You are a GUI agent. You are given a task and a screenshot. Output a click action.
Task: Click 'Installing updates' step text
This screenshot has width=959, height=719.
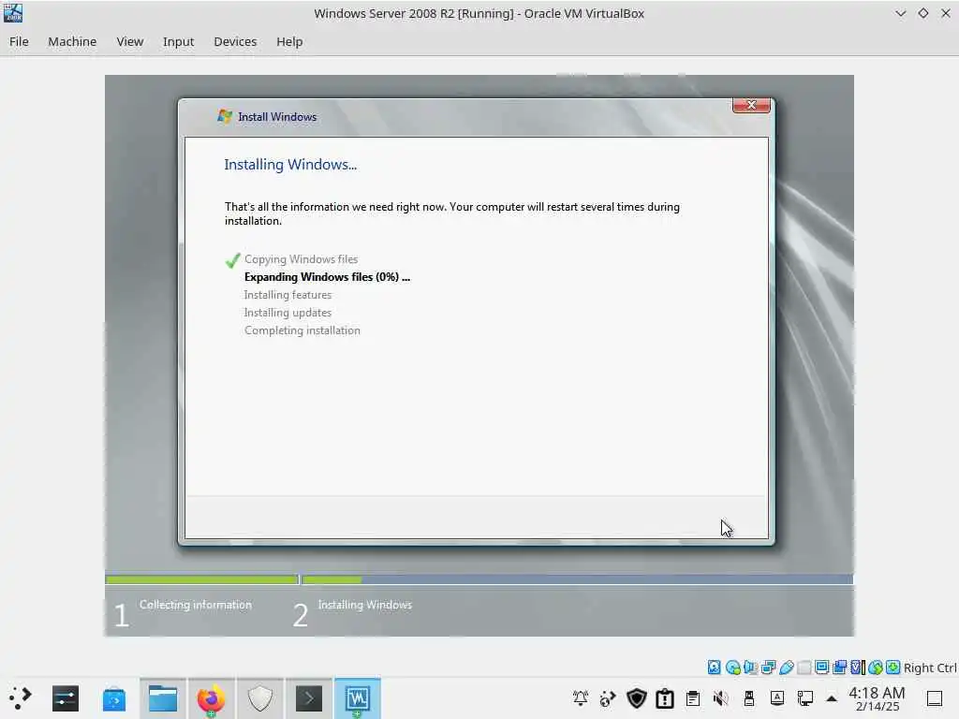[x=288, y=313]
